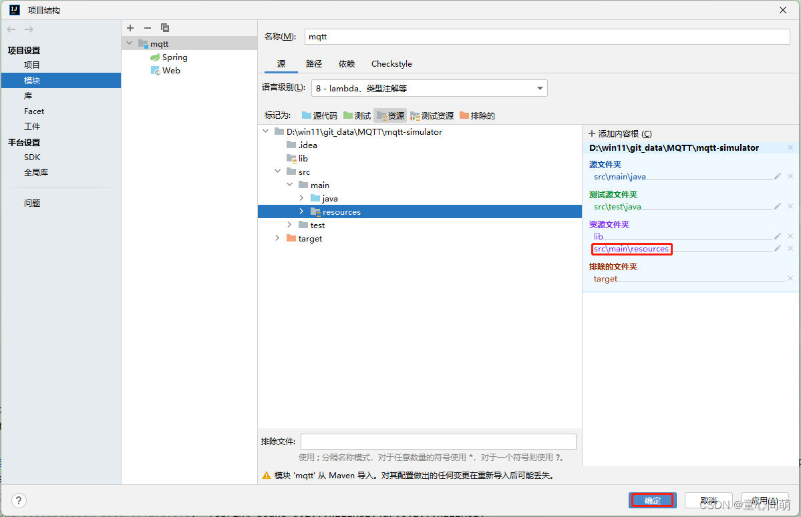Select the 测试资源 folder mark icon

coord(430,115)
